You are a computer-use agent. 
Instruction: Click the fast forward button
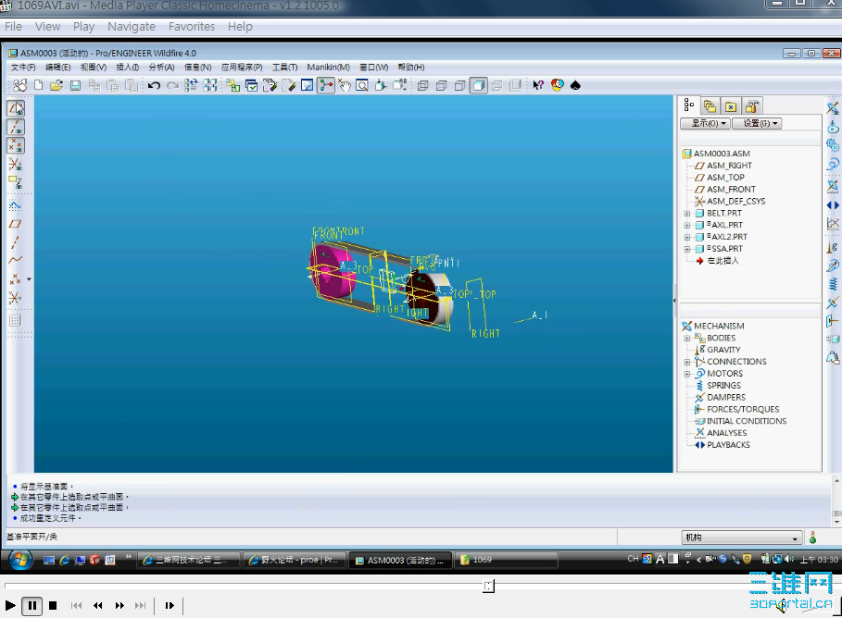[119, 605]
